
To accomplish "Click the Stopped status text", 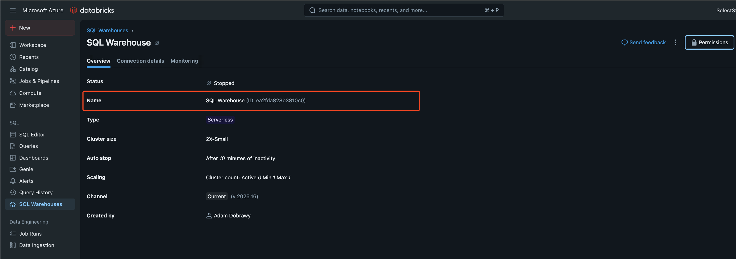I will [224, 83].
